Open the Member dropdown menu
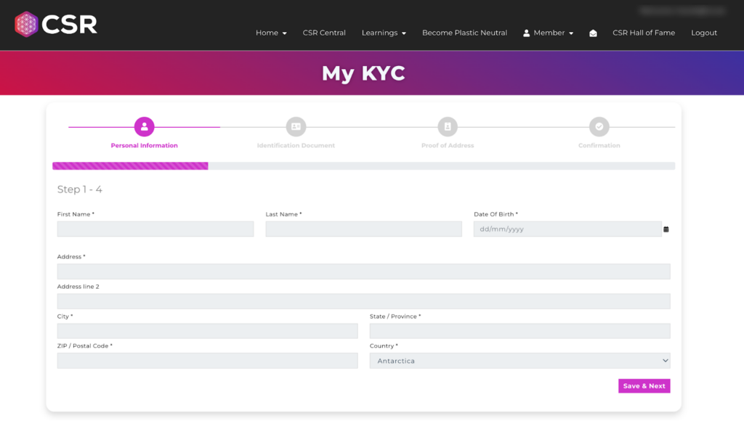Image resolution: width=744 pixels, height=421 pixels. click(x=549, y=33)
